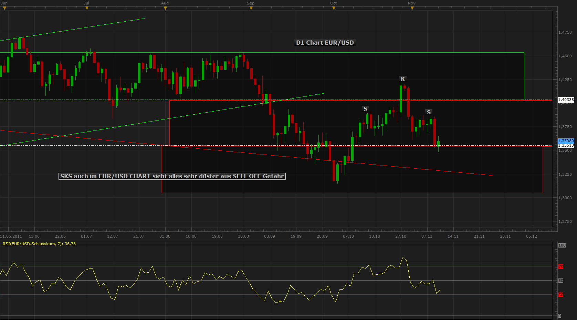Click the 05.12 date label on the axis
577x320 pixels.
532,236
